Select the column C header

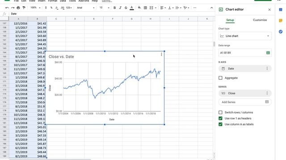pyautogui.click(x=56, y=19)
